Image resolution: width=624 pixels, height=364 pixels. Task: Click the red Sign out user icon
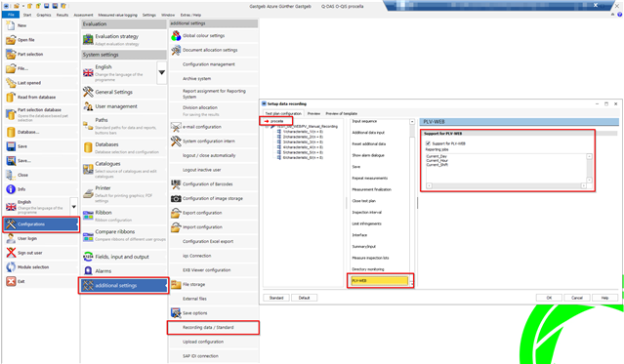coord(11,253)
